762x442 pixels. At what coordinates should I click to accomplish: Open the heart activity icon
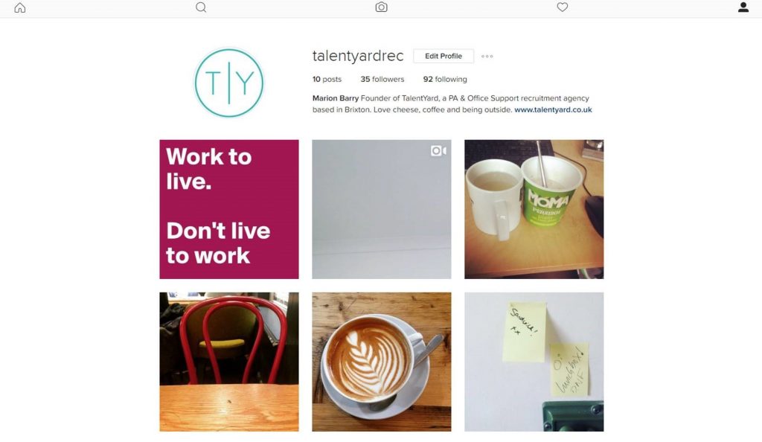563,7
